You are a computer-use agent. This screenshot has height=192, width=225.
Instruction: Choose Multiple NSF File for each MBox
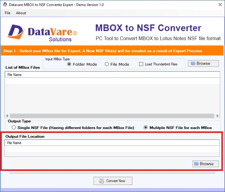[178, 127]
